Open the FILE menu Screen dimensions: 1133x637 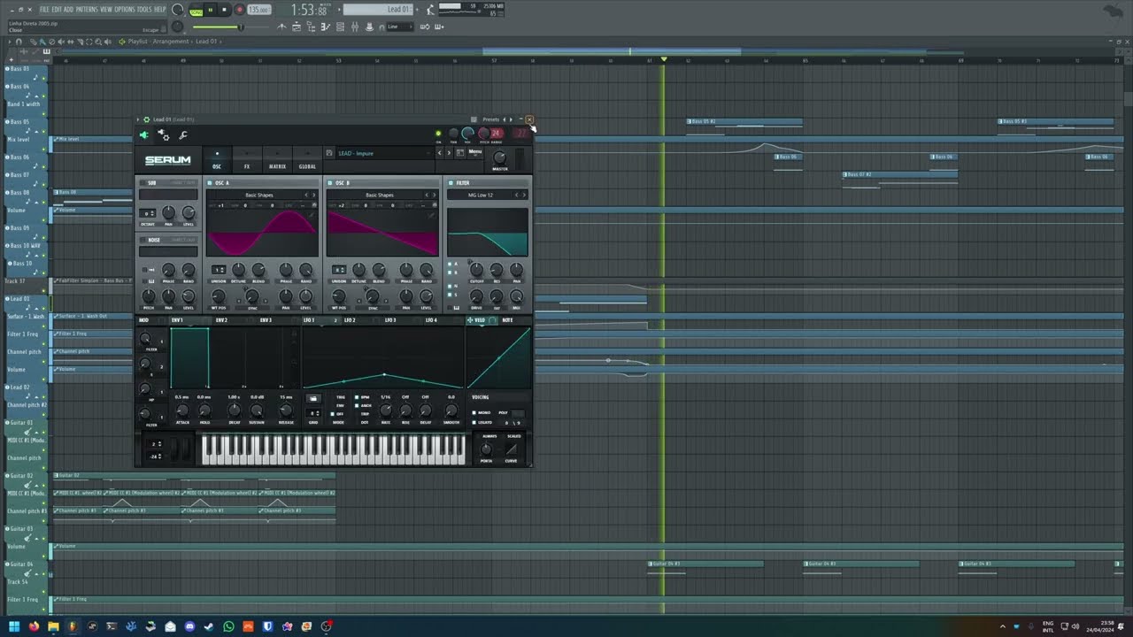(x=44, y=9)
